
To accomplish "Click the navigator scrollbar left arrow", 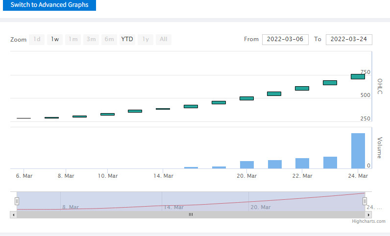I will point(13,214).
